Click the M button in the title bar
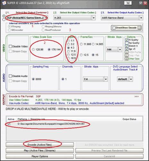The width and height of the screenshot is (149, 161). pyautogui.click(x=128, y=3)
